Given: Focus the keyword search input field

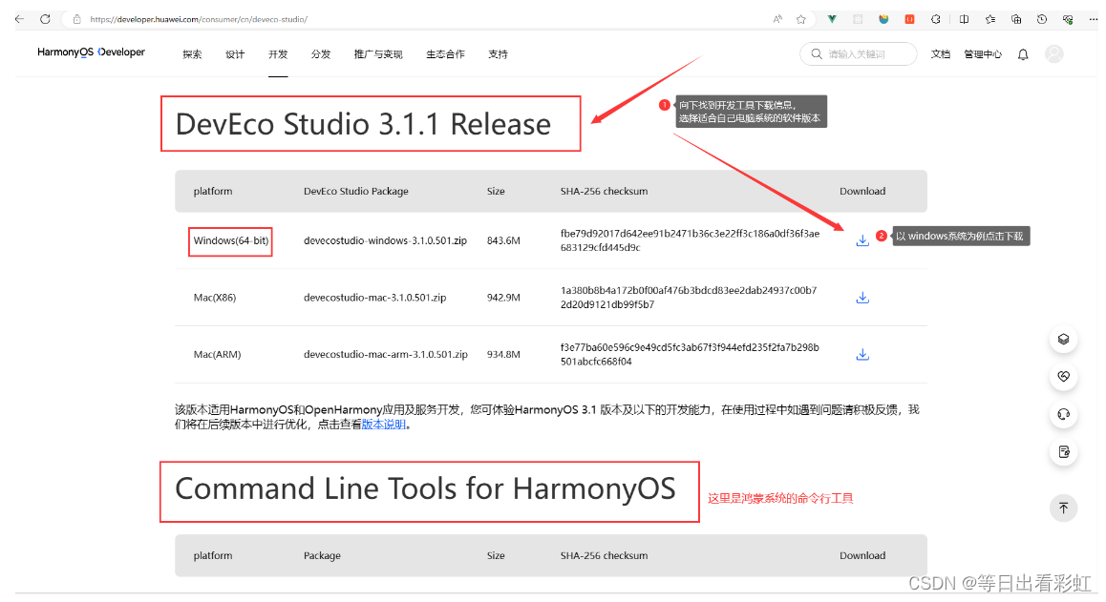Looking at the screenshot, I should click(x=859, y=53).
